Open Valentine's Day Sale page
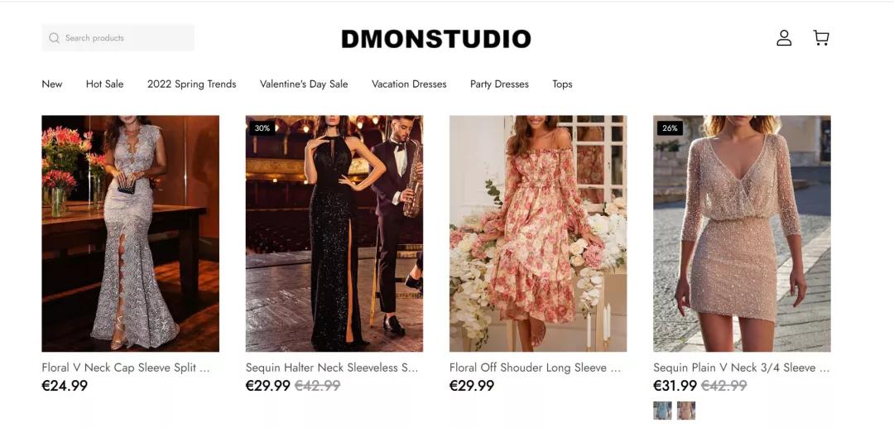894x428 pixels. 304,84
